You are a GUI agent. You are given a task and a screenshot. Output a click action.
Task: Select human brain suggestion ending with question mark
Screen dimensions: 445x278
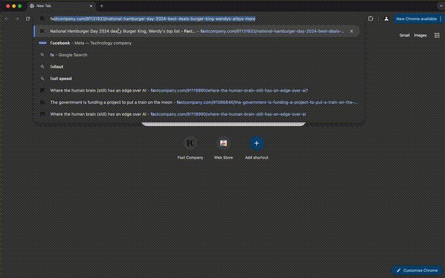point(197,90)
